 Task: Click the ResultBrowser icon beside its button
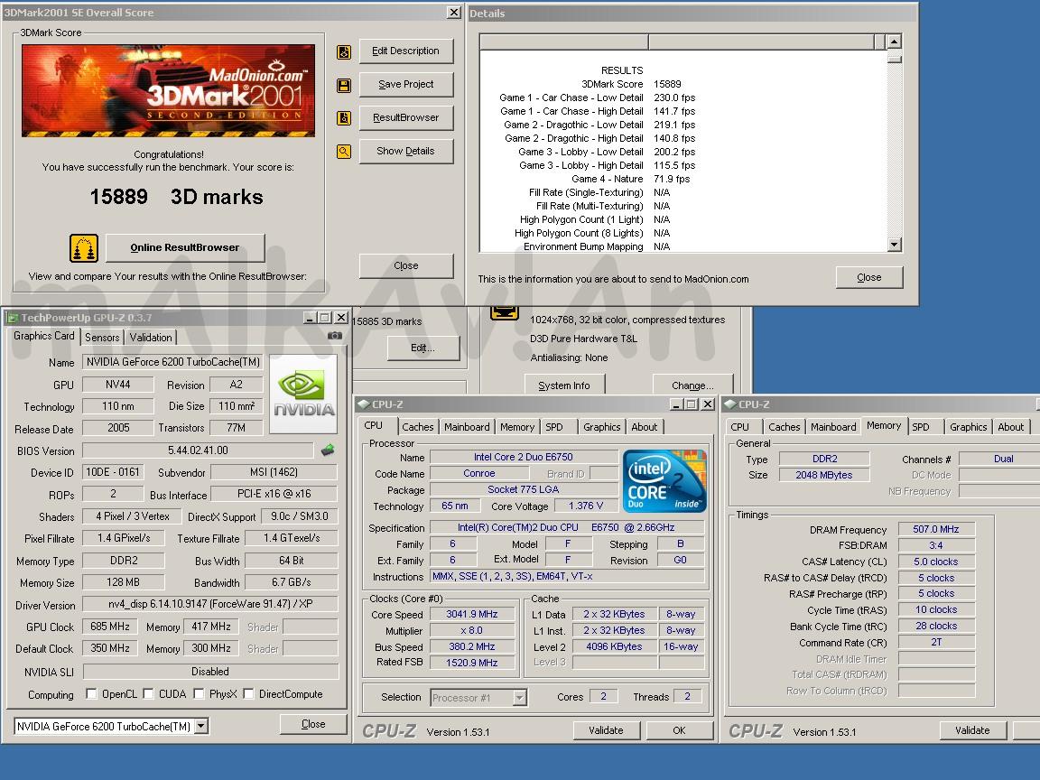344,118
